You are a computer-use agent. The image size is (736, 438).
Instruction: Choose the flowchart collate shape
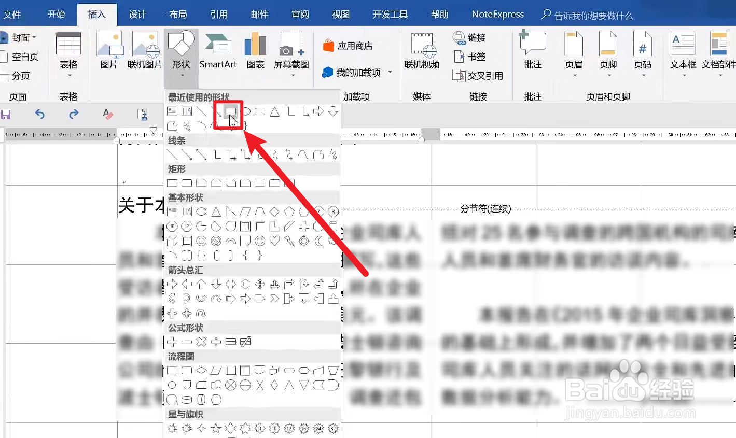260,385
